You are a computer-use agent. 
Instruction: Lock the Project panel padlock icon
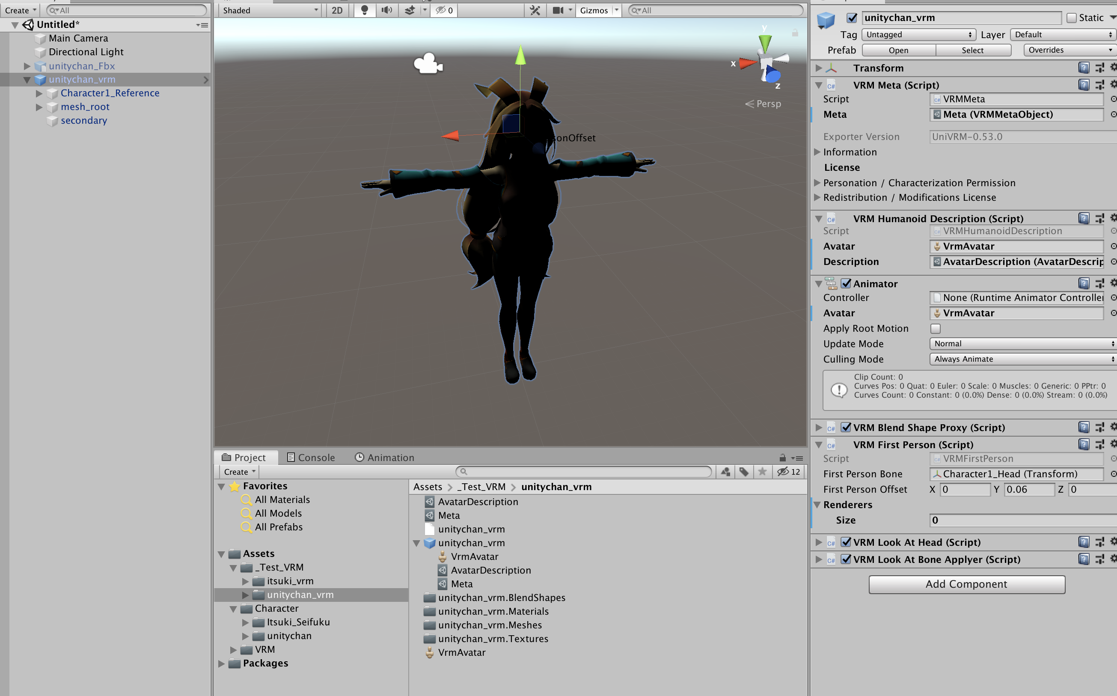coord(782,458)
